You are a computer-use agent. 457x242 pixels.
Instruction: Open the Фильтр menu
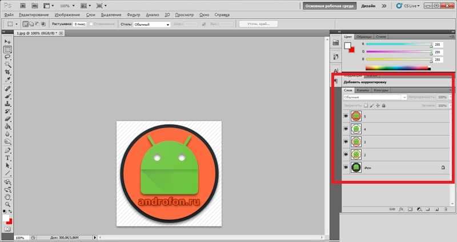point(134,15)
